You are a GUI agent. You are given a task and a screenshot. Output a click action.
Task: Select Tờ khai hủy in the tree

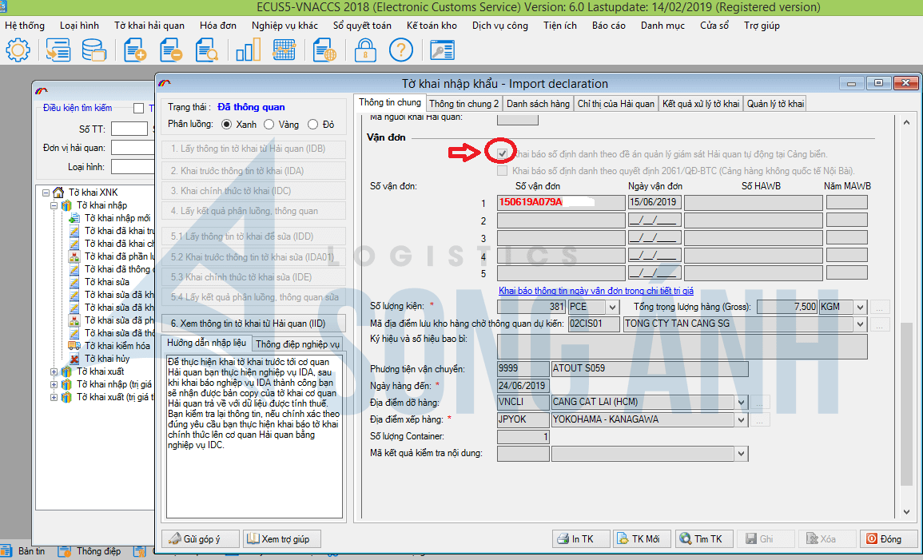[106, 359]
